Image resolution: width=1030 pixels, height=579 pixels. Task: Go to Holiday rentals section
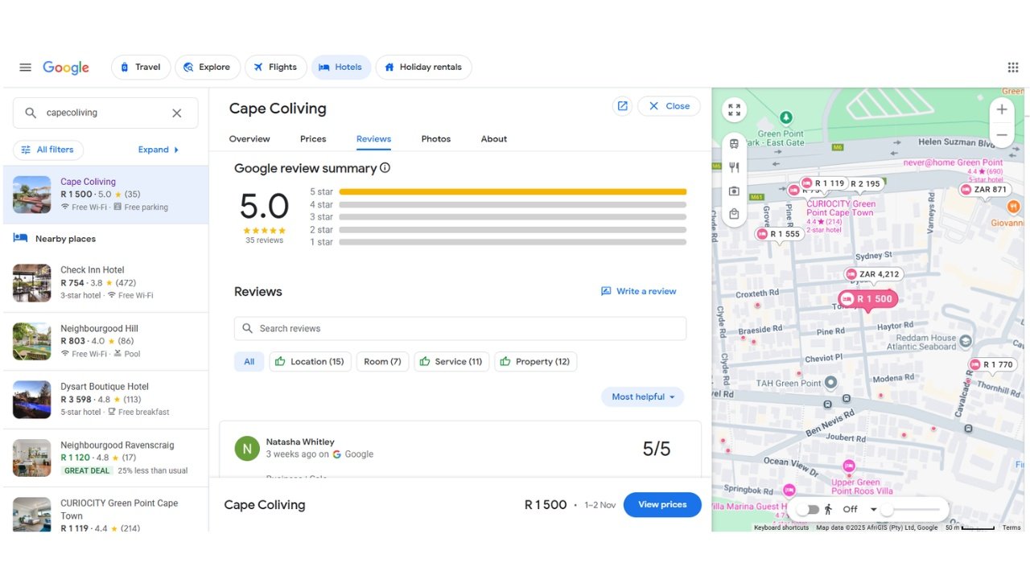423,68
